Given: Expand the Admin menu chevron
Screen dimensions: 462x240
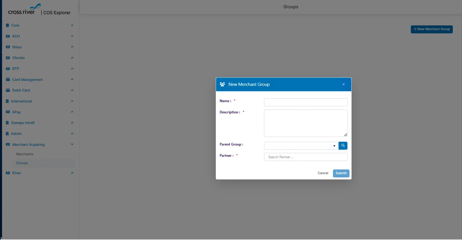Looking at the screenshot, I should (x=72, y=134).
